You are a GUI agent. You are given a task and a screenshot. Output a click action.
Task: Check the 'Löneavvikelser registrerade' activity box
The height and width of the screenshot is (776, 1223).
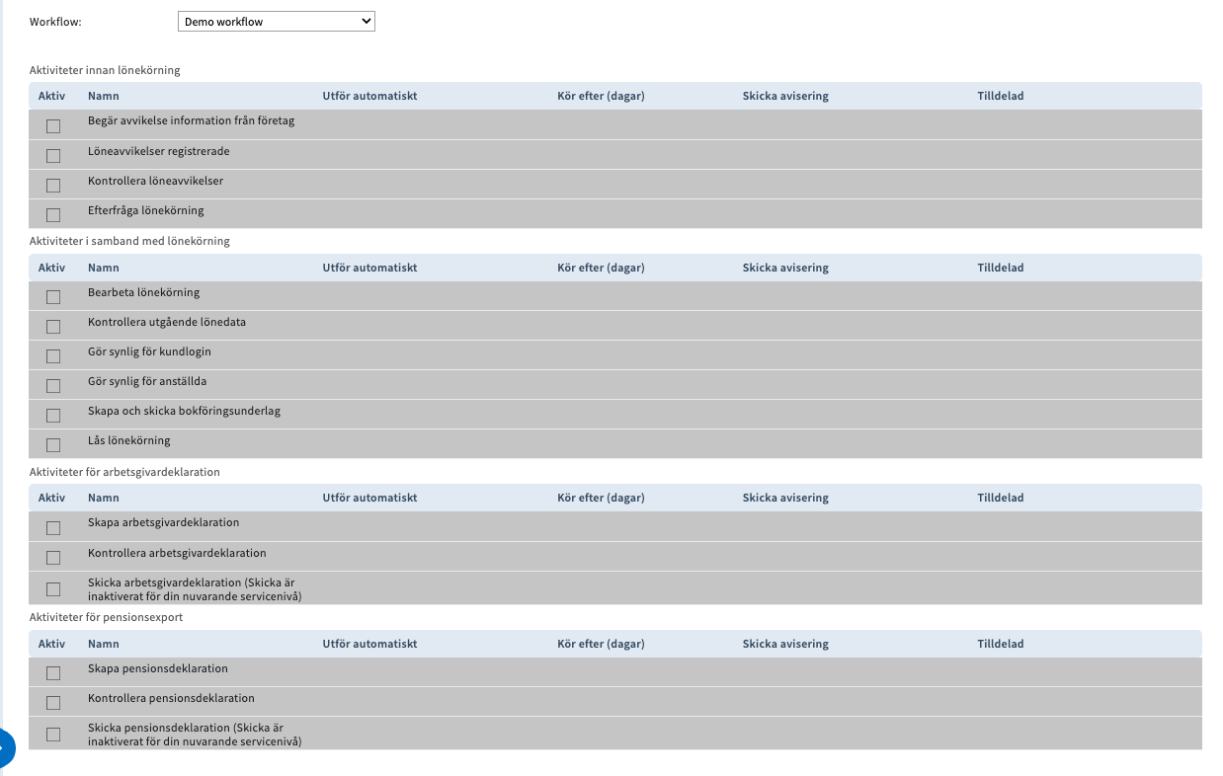tap(53, 156)
